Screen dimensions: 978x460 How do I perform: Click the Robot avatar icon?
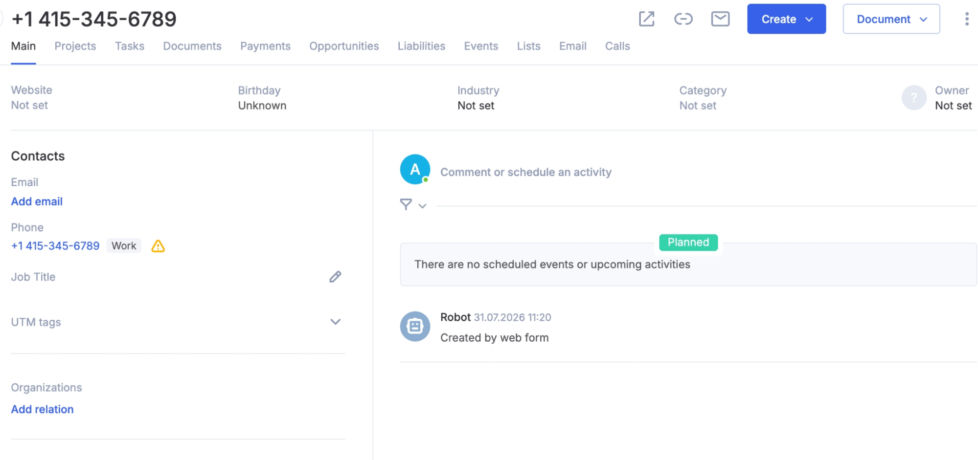(x=415, y=326)
